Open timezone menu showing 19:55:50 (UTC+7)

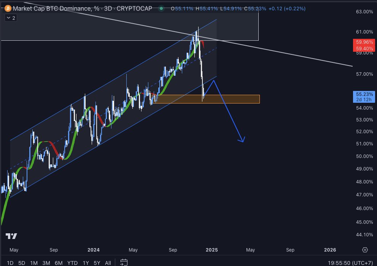350,263
